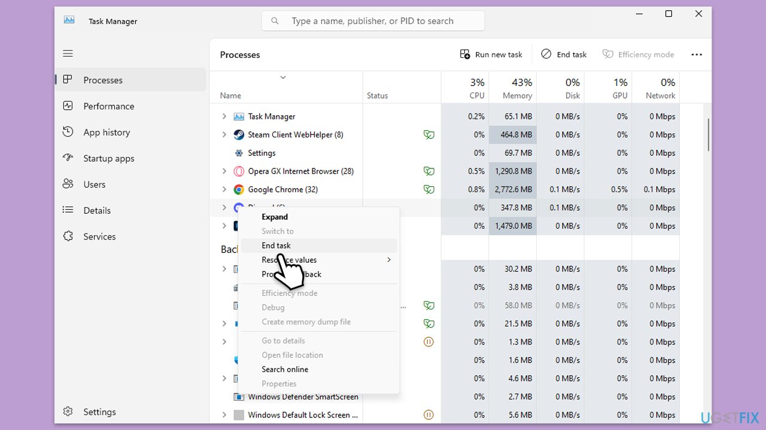
Task: Sort by the Network column header
Action: (656, 88)
